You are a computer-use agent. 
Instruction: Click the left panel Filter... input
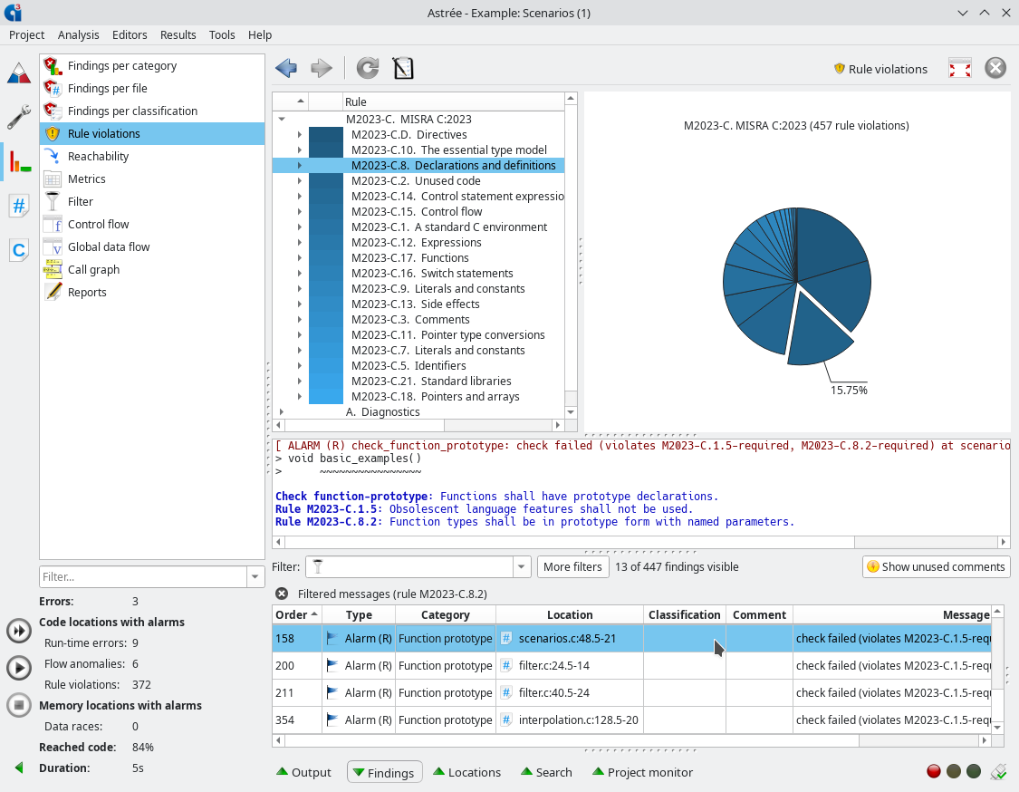pos(143,576)
